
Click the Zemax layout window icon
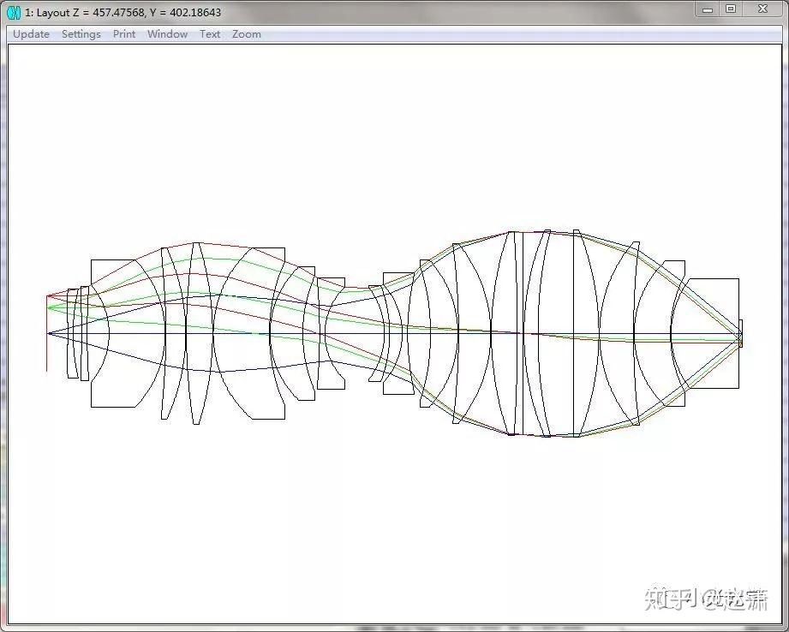tap(14, 13)
